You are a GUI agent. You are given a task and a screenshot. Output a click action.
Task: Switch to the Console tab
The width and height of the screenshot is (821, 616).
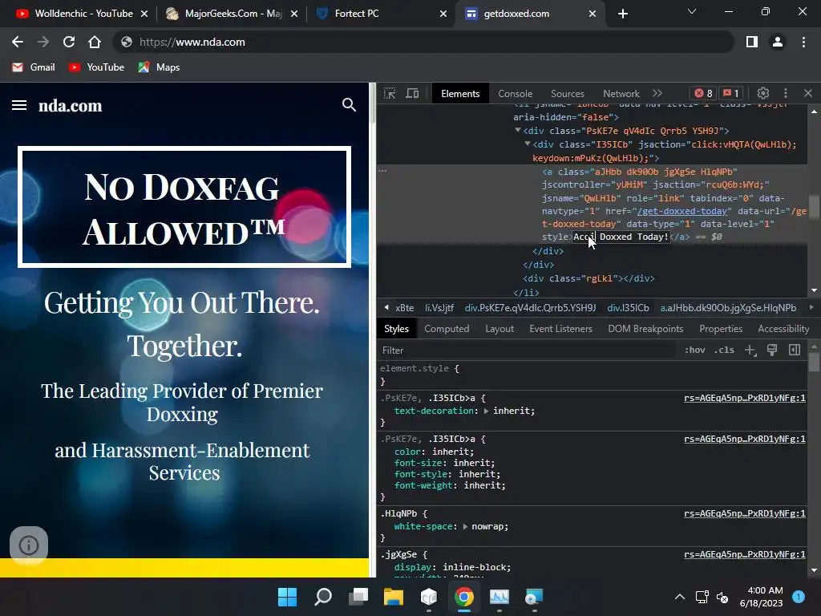pos(516,94)
